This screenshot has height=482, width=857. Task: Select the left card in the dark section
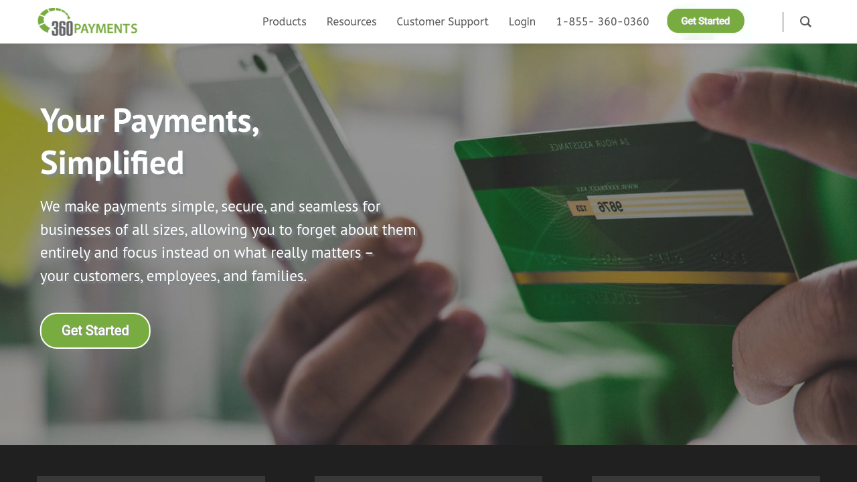tap(151, 479)
